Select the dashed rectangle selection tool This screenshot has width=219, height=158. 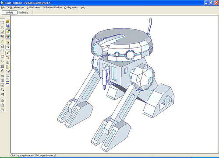[2, 23]
